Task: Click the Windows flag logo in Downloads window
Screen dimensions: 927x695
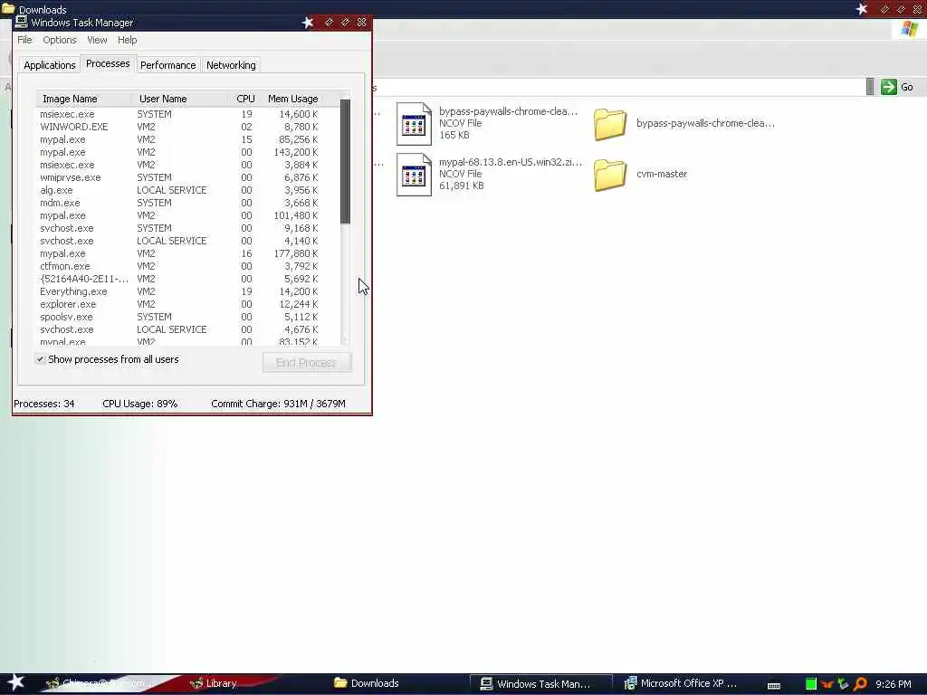Action: click(909, 28)
